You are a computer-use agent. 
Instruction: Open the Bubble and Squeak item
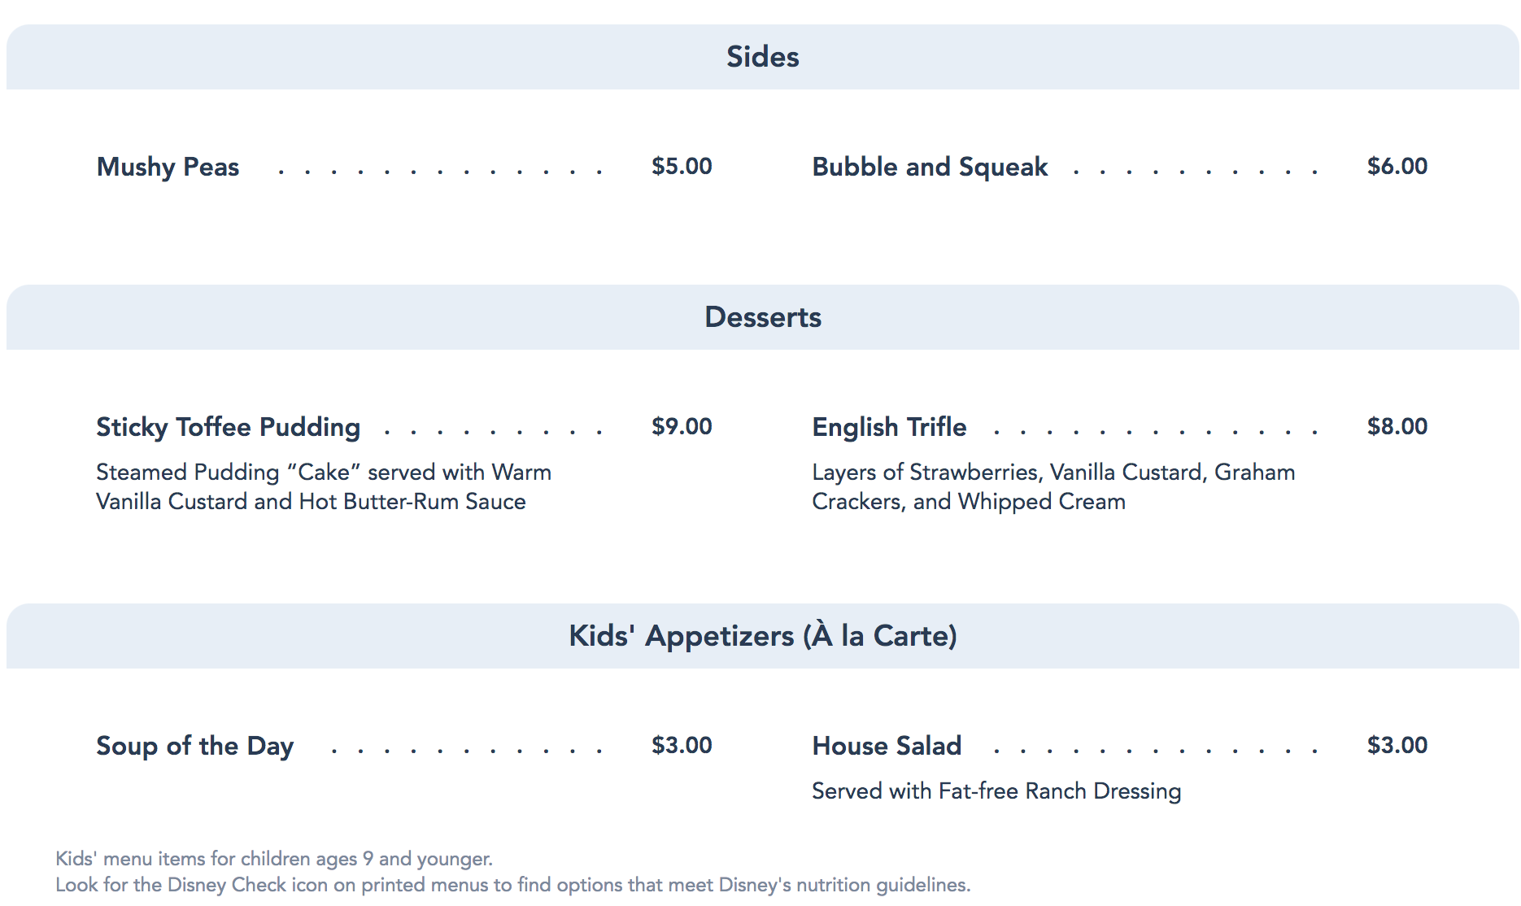coord(929,167)
